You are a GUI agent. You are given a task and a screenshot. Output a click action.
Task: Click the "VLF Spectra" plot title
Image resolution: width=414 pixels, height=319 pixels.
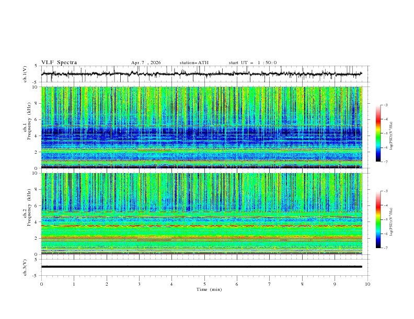59,63
